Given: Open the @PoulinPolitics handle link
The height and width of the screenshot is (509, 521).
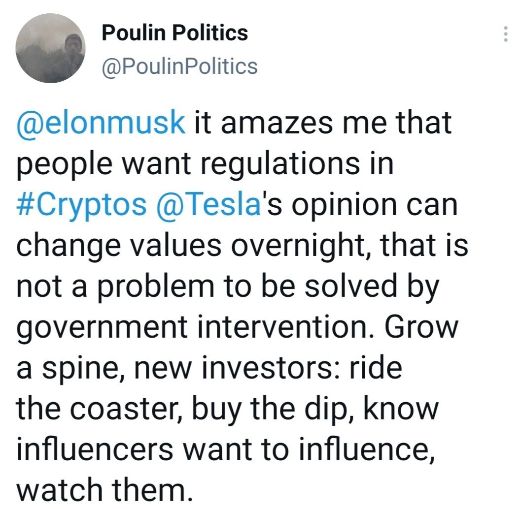Looking at the screenshot, I should pyautogui.click(x=180, y=66).
